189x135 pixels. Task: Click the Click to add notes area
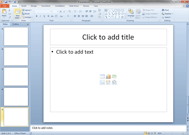pyautogui.click(x=108, y=128)
